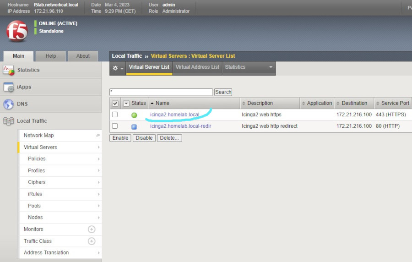Open the Statistics section icon in sidebar
The width and height of the screenshot is (412, 262).
coord(8,70)
